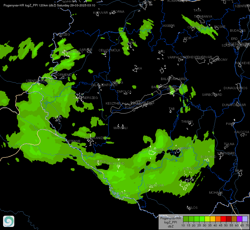The height and width of the screenshot is (230, 250).
Task: Click the 'BAJA' city label
Action: [x=239, y=171]
